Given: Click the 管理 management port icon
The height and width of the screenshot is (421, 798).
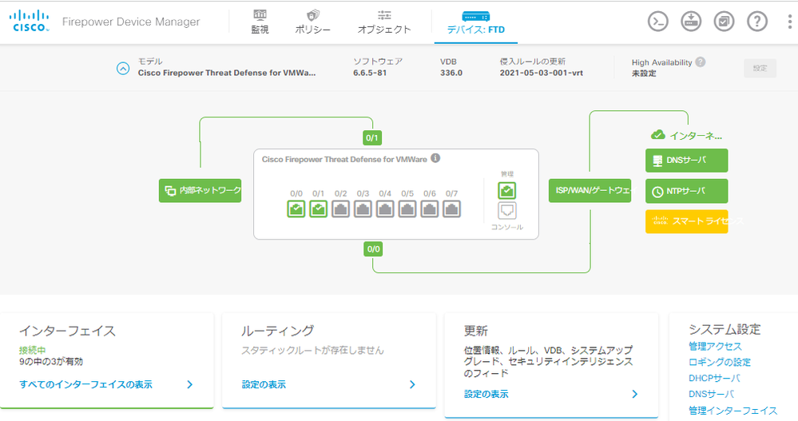Looking at the screenshot, I should coord(507,191).
